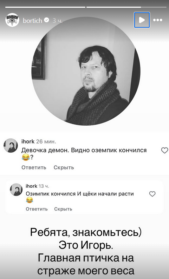Tap the verified badge next to bortich

(47, 20)
